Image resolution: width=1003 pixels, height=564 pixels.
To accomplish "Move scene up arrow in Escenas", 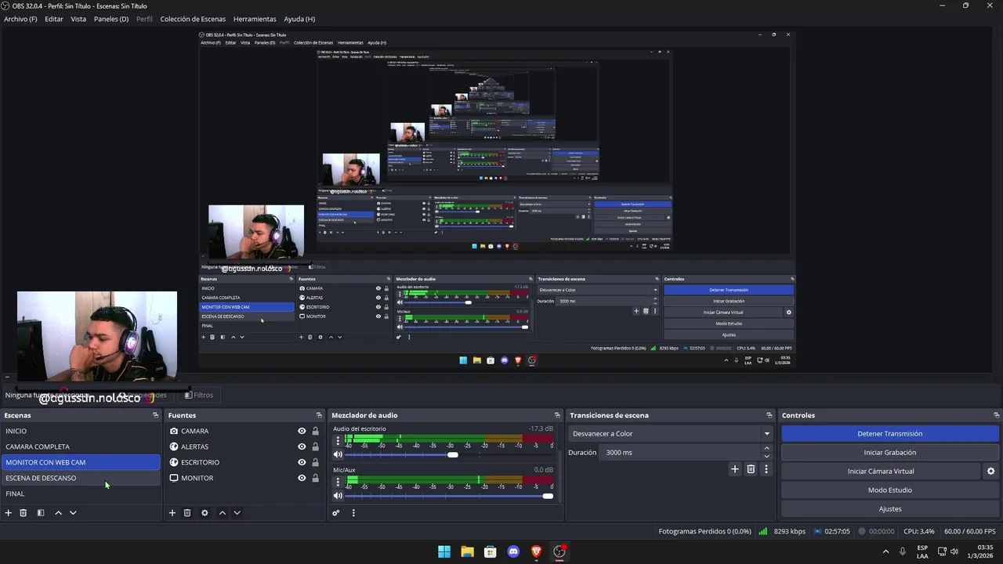I will (58, 513).
